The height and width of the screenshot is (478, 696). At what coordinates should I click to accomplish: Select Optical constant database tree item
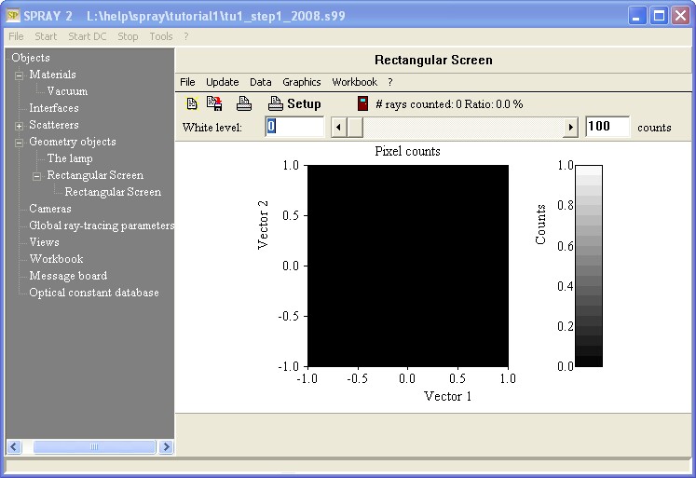point(93,293)
